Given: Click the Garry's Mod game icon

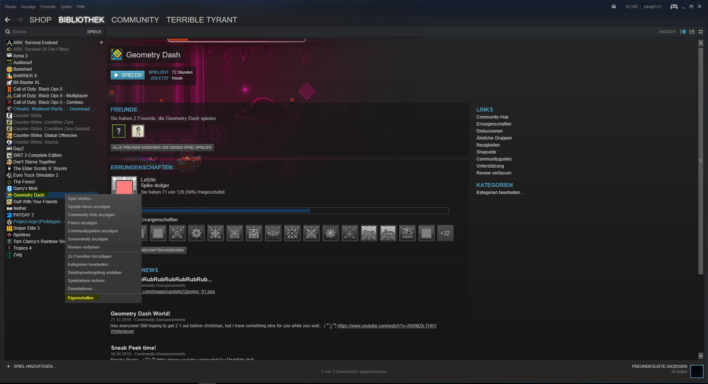Looking at the screenshot, I should tap(10, 189).
